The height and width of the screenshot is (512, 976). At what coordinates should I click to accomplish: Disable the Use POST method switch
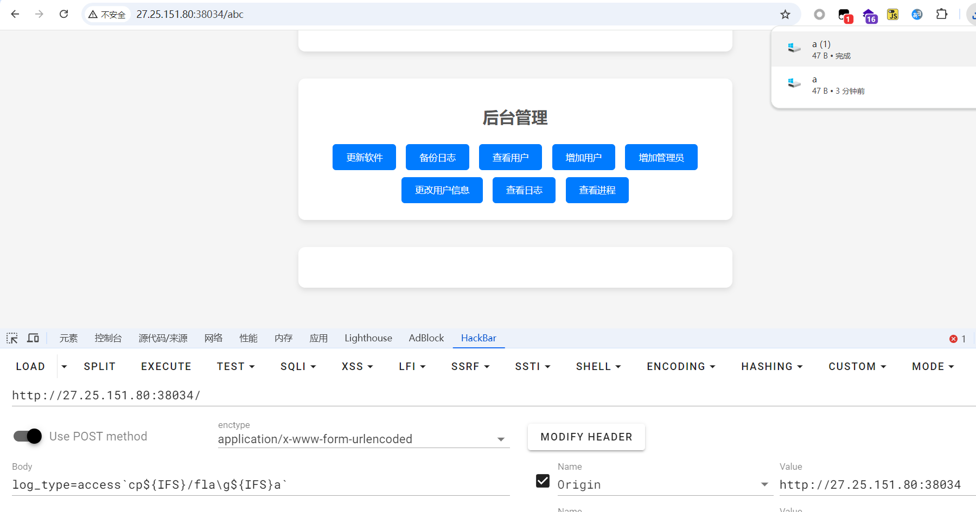(x=28, y=436)
